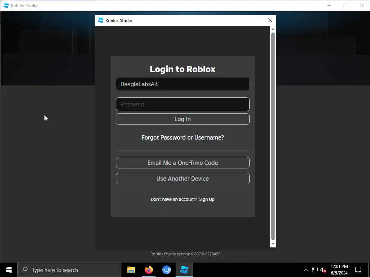This screenshot has height=277, width=370.
Task: Click the search magnifier icon in taskbar
Action: [x=25, y=270]
